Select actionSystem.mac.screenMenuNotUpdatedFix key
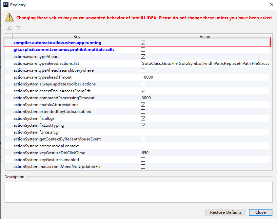 pos(57,167)
